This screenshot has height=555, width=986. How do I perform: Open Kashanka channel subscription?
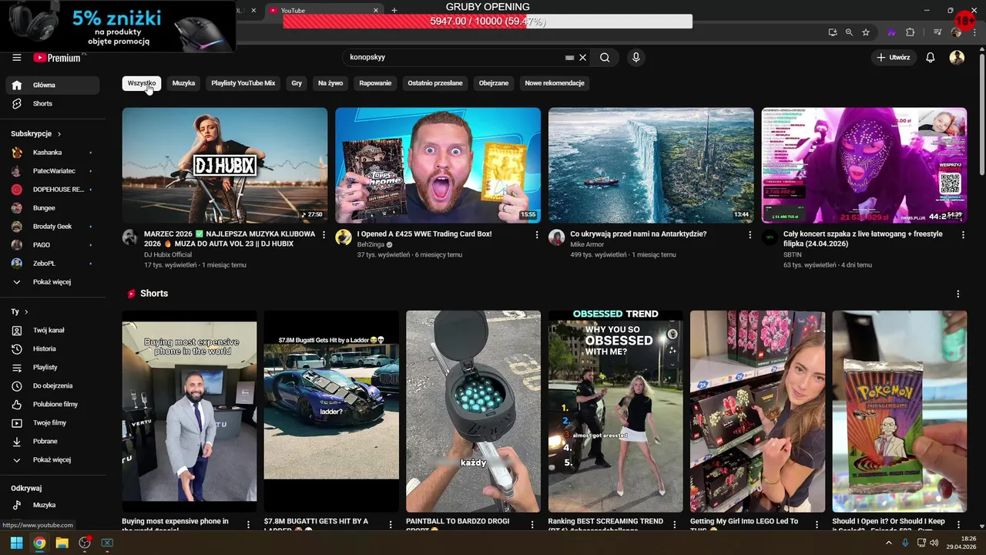coord(52,153)
